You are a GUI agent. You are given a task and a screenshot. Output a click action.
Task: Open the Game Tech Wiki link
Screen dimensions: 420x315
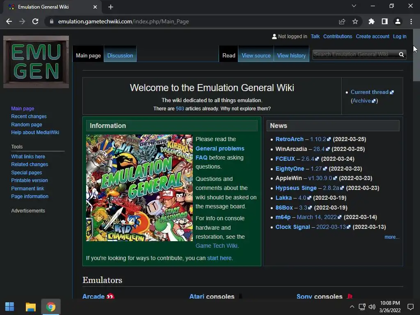[x=217, y=246]
